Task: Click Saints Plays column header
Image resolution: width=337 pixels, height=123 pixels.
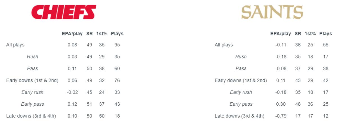Action: pyautogui.click(x=325, y=34)
